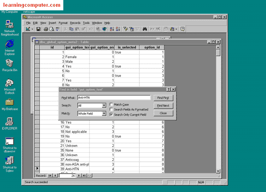Select the option_id column header
The width and height of the screenshot is (266, 192).
152,47
